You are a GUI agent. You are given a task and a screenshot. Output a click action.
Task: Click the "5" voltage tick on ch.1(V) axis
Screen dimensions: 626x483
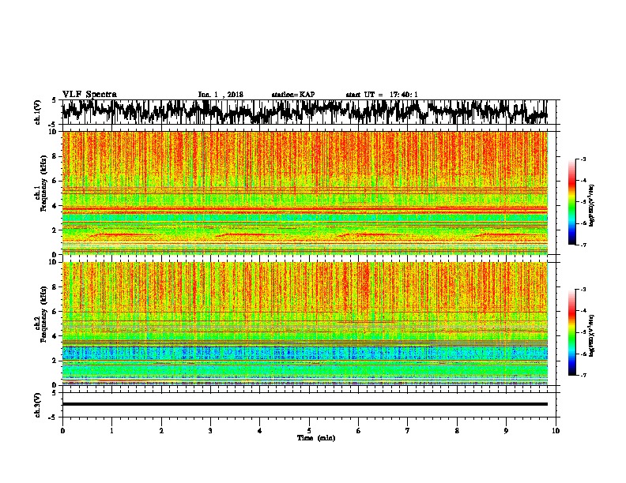55,100
